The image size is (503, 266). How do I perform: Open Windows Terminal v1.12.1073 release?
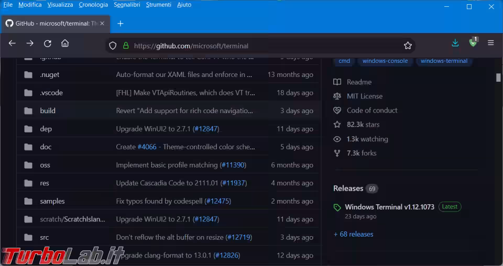[x=389, y=207]
